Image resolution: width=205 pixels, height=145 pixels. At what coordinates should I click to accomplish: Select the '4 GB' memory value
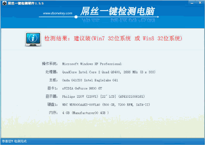85,113
